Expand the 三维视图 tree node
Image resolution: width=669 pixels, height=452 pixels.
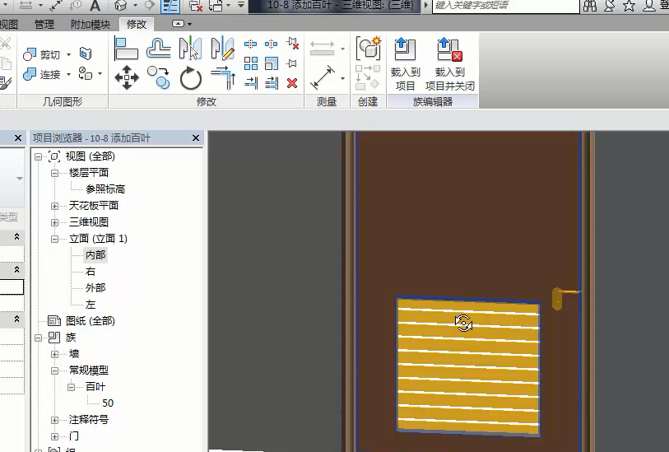click(55, 222)
